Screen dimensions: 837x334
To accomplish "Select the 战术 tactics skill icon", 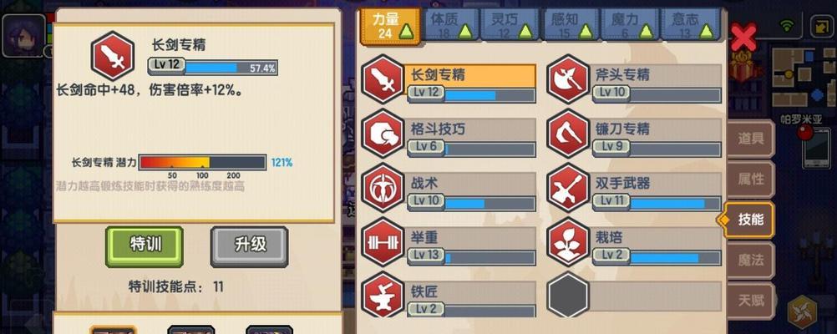I will click(383, 188).
